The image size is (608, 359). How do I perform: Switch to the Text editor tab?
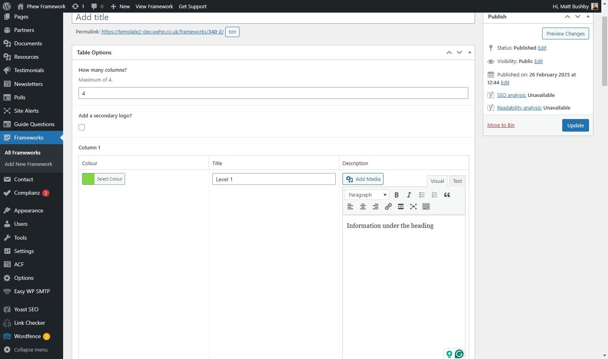(x=457, y=181)
